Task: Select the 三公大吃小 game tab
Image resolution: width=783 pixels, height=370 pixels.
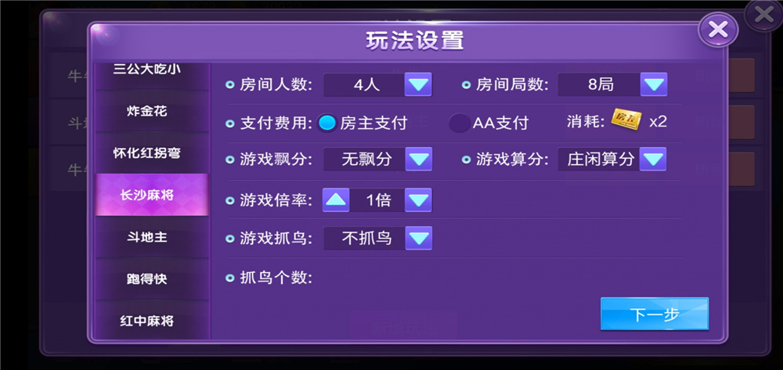Action: pyautogui.click(x=147, y=70)
